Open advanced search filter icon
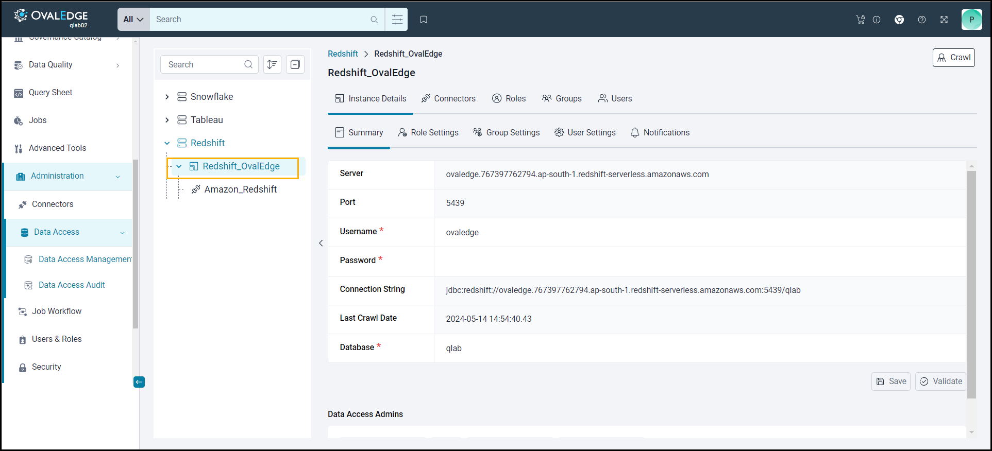Image resolution: width=992 pixels, height=451 pixels. coord(397,20)
